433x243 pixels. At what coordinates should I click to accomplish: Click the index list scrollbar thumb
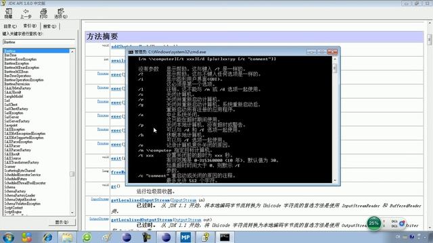(72, 174)
